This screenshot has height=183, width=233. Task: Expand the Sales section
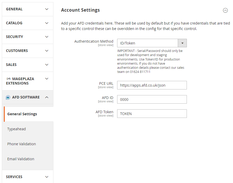pos(27,65)
